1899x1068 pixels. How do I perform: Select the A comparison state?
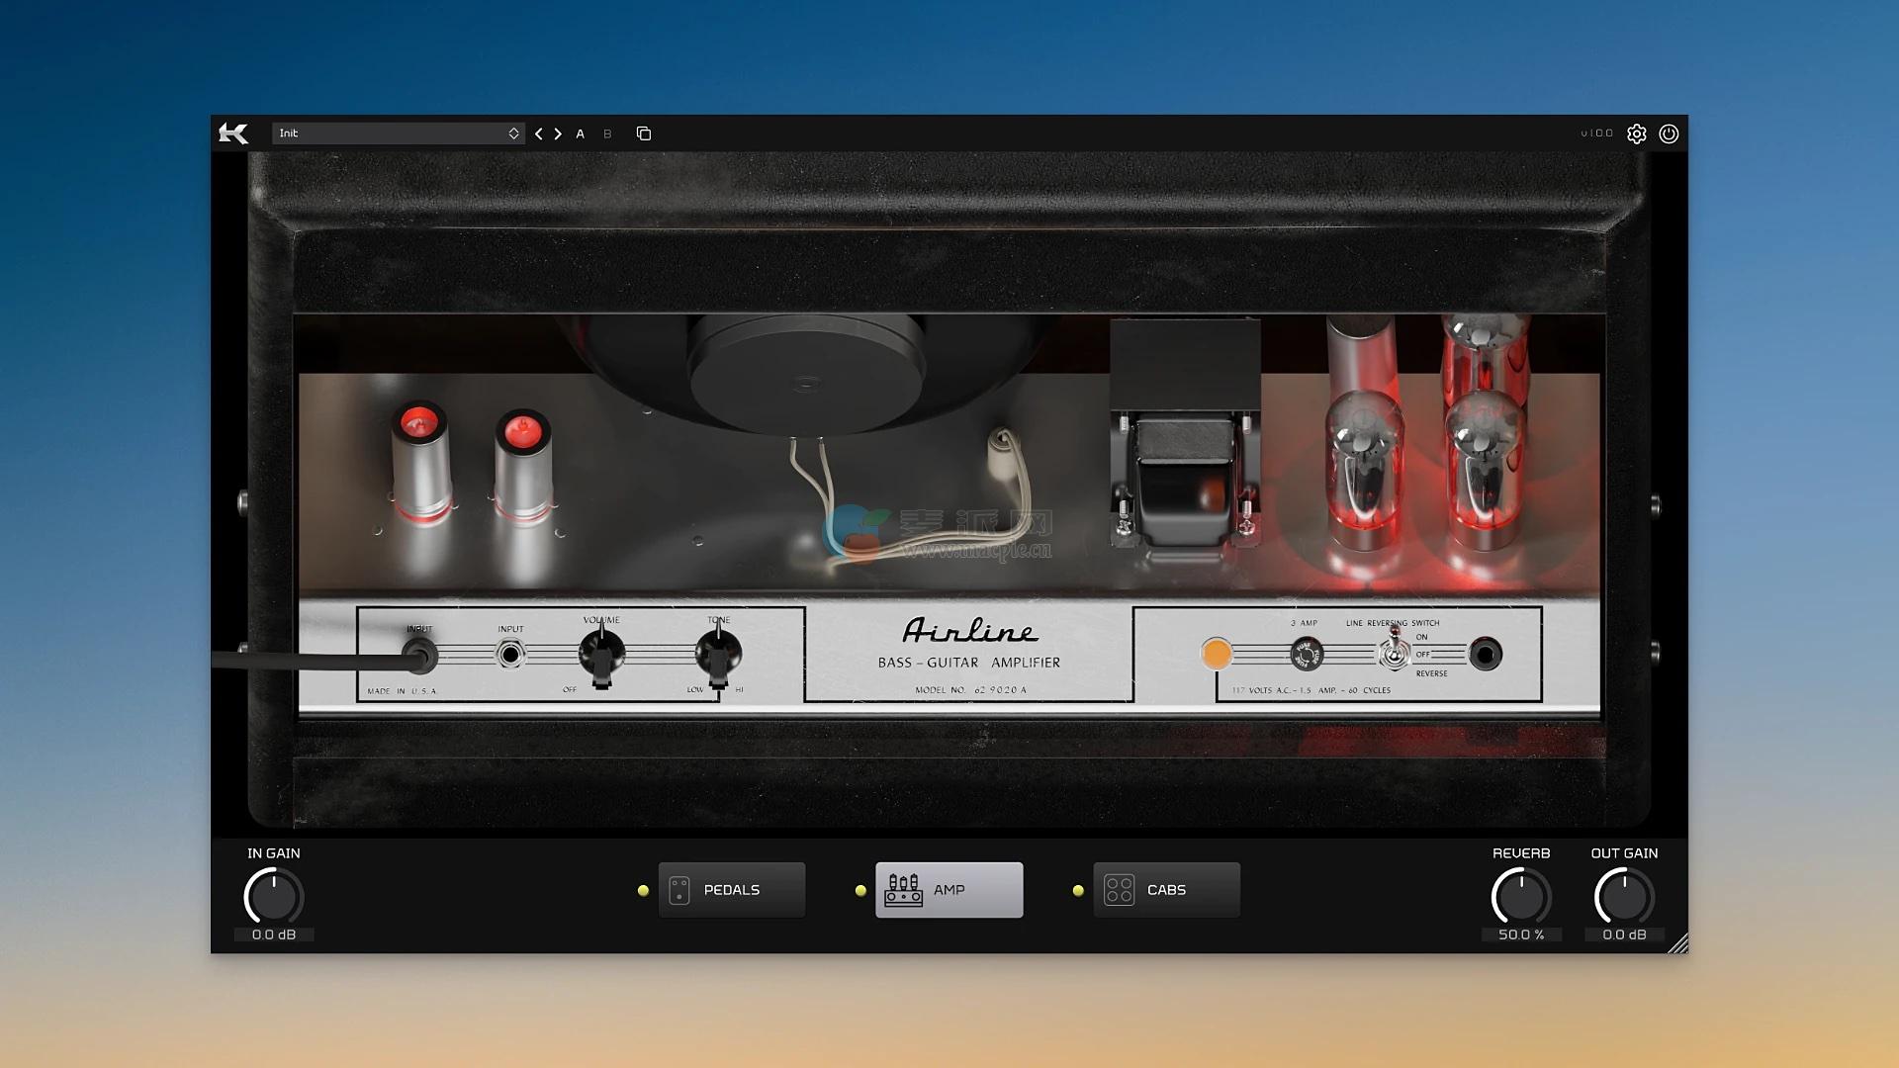click(x=581, y=133)
